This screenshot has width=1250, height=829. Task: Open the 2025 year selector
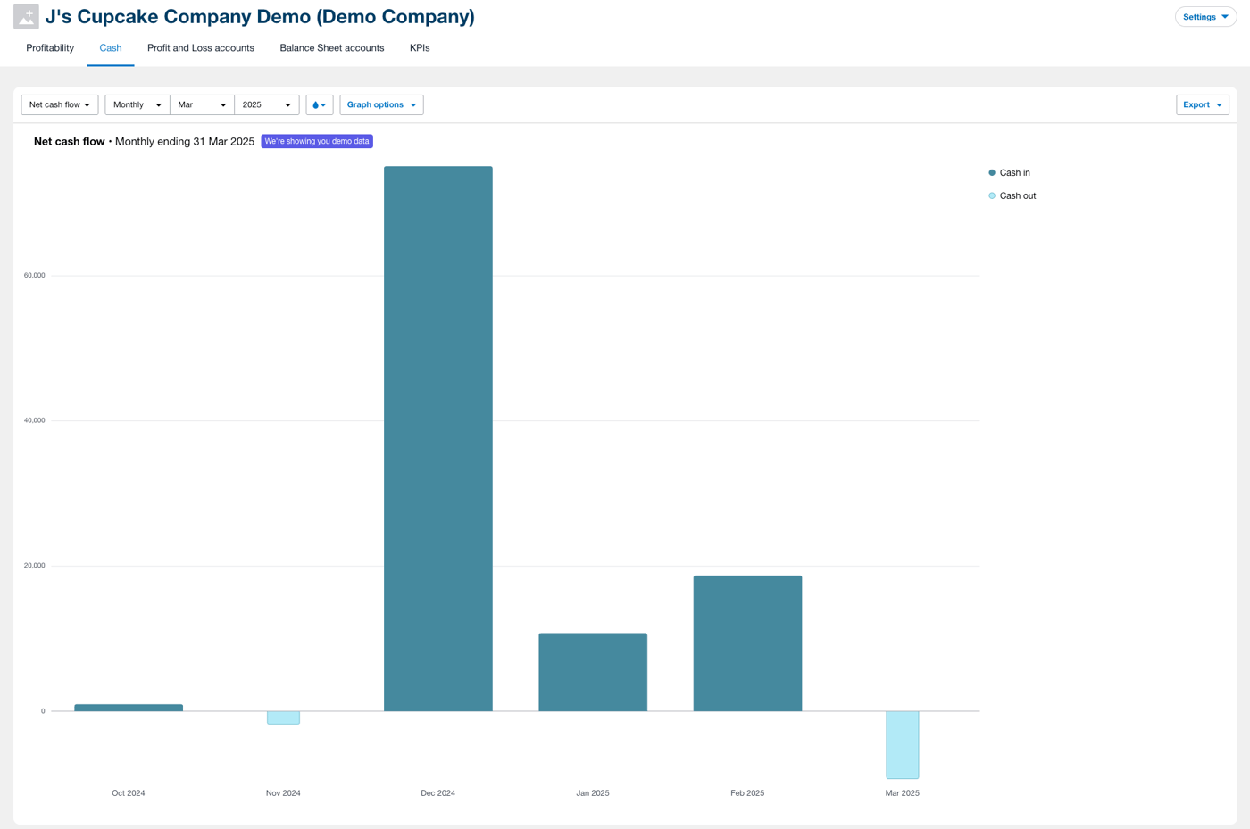click(266, 104)
